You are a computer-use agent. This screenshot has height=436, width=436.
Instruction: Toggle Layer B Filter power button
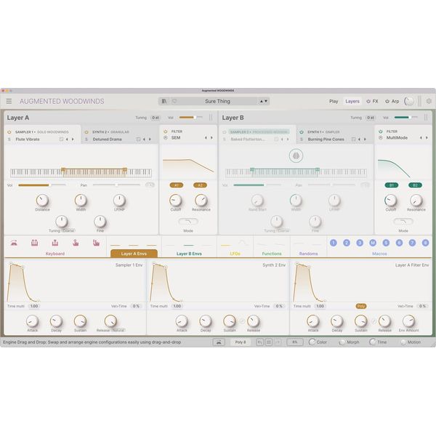tap(381, 132)
